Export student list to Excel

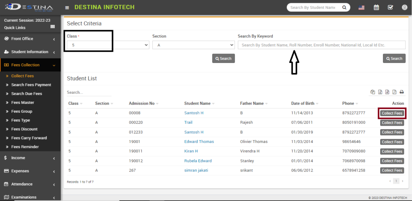click(x=380, y=92)
